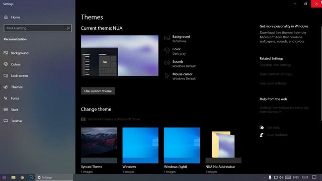Select the Themes brush icon in sidebar
322x181 pixels.
[x=6, y=87]
